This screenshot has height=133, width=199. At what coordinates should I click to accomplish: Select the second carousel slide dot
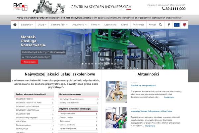[86, 64]
